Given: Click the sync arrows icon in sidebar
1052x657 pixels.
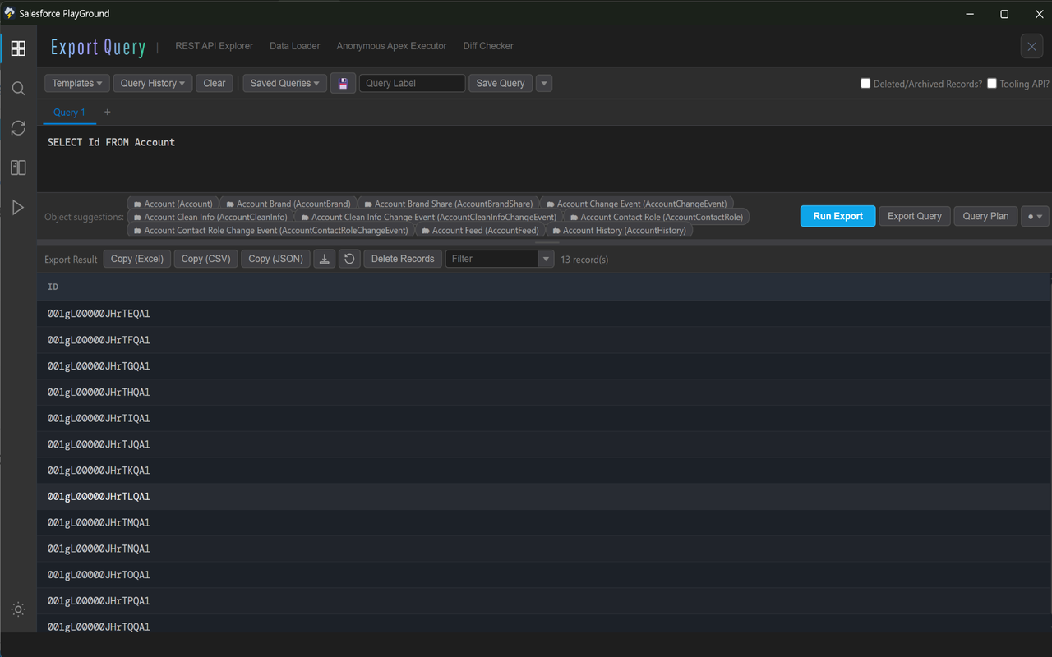Looking at the screenshot, I should [18, 128].
